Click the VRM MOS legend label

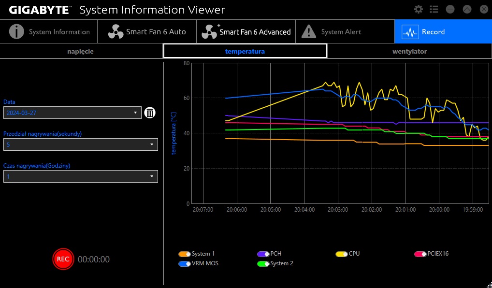(205, 263)
